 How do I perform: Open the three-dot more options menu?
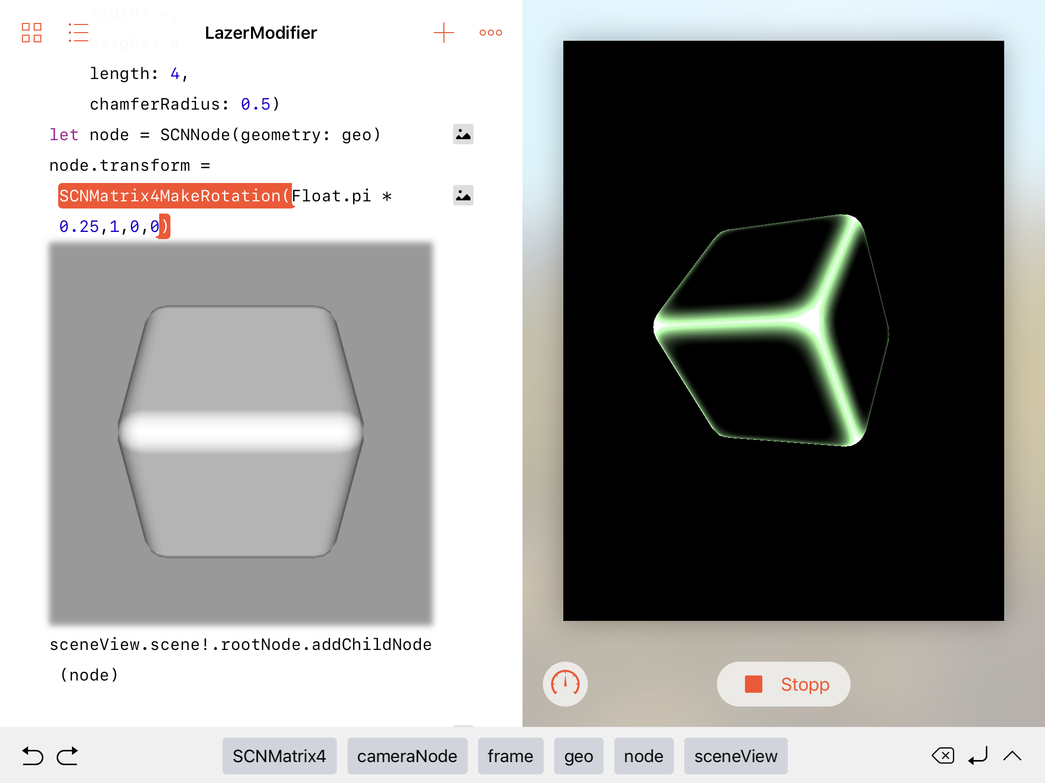point(491,33)
